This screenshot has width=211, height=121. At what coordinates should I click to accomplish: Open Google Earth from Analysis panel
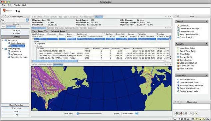pyautogui.click(x=178, y=57)
